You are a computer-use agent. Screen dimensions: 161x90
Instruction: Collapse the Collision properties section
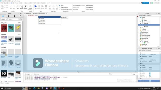[x=139, y=71]
